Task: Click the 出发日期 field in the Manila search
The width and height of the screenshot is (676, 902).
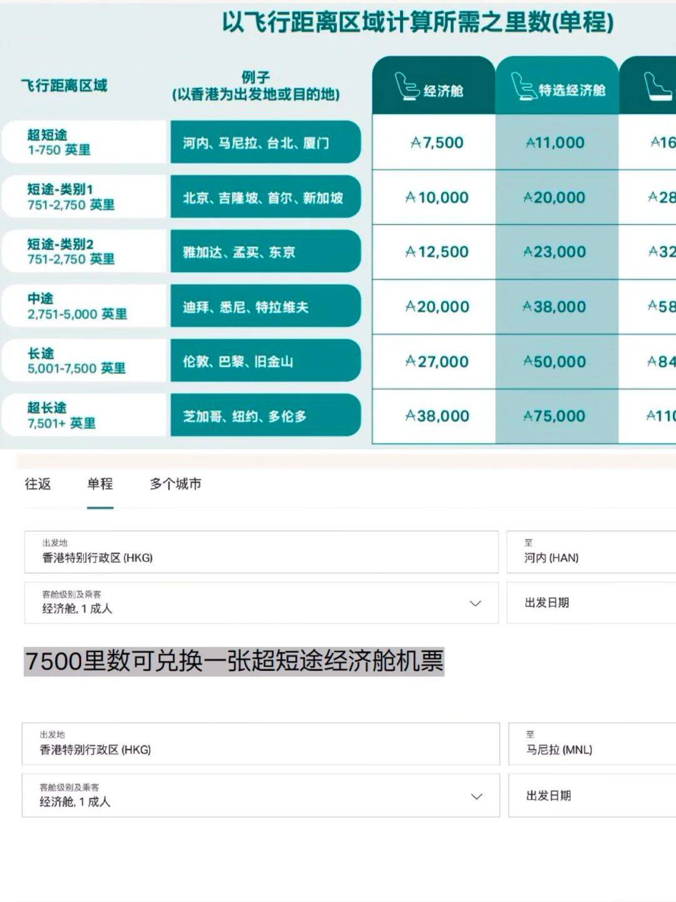Action: coord(588,796)
